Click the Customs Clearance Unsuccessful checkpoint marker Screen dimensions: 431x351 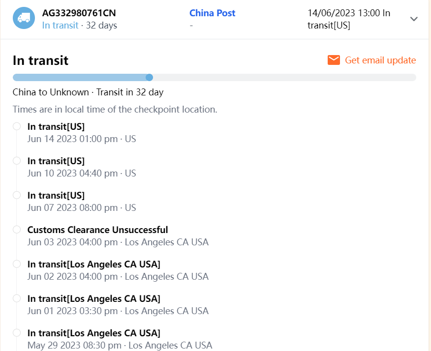tap(17, 230)
